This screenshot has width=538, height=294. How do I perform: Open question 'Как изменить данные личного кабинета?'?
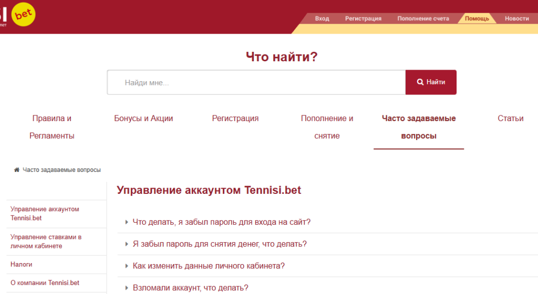(x=209, y=266)
